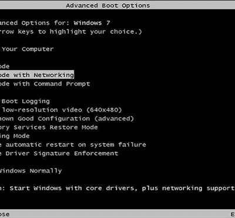Select the Repair Your Computer option
235x218 pixels.
(26, 49)
